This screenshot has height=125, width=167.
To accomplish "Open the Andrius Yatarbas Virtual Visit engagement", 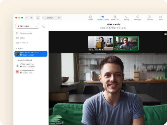I will pyautogui.click(x=27, y=72).
